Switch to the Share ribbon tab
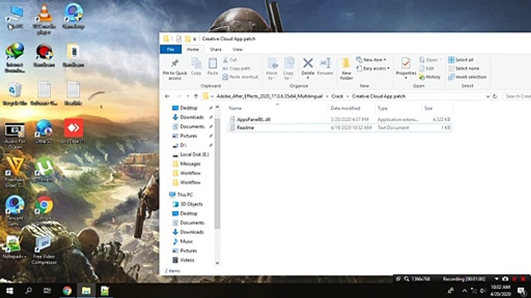 click(x=215, y=49)
